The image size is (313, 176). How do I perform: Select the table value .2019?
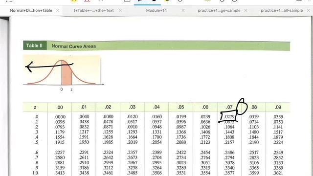coord(133,142)
